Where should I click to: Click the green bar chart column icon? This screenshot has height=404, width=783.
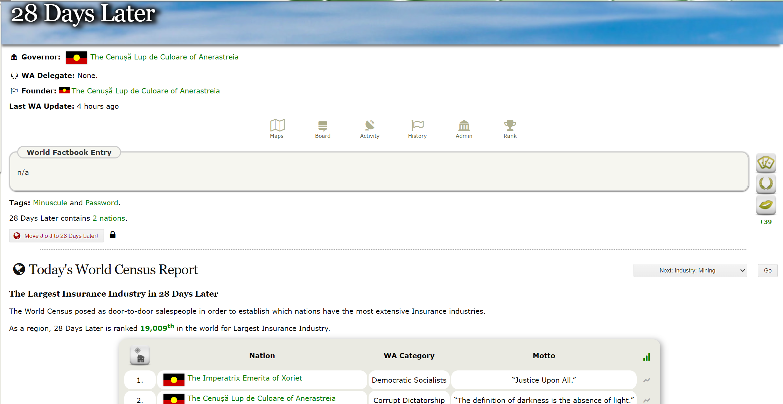point(646,357)
